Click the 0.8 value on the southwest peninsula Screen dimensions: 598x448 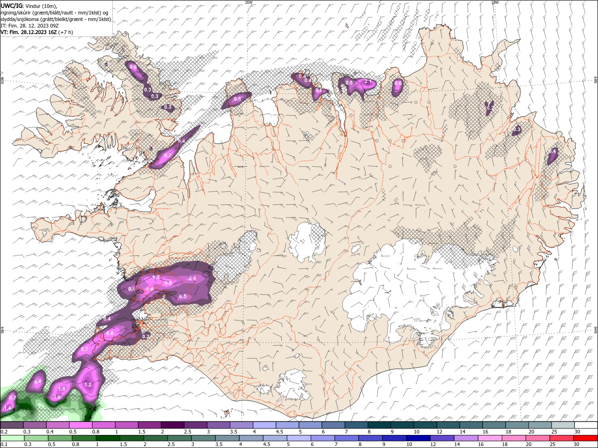point(110,333)
